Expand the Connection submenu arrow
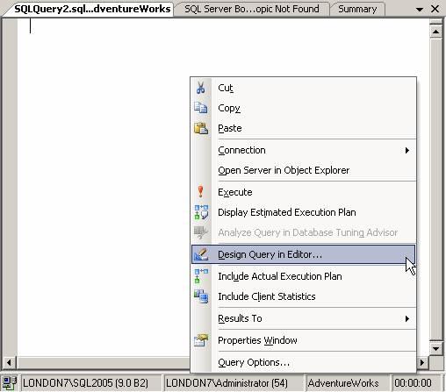 407,150
